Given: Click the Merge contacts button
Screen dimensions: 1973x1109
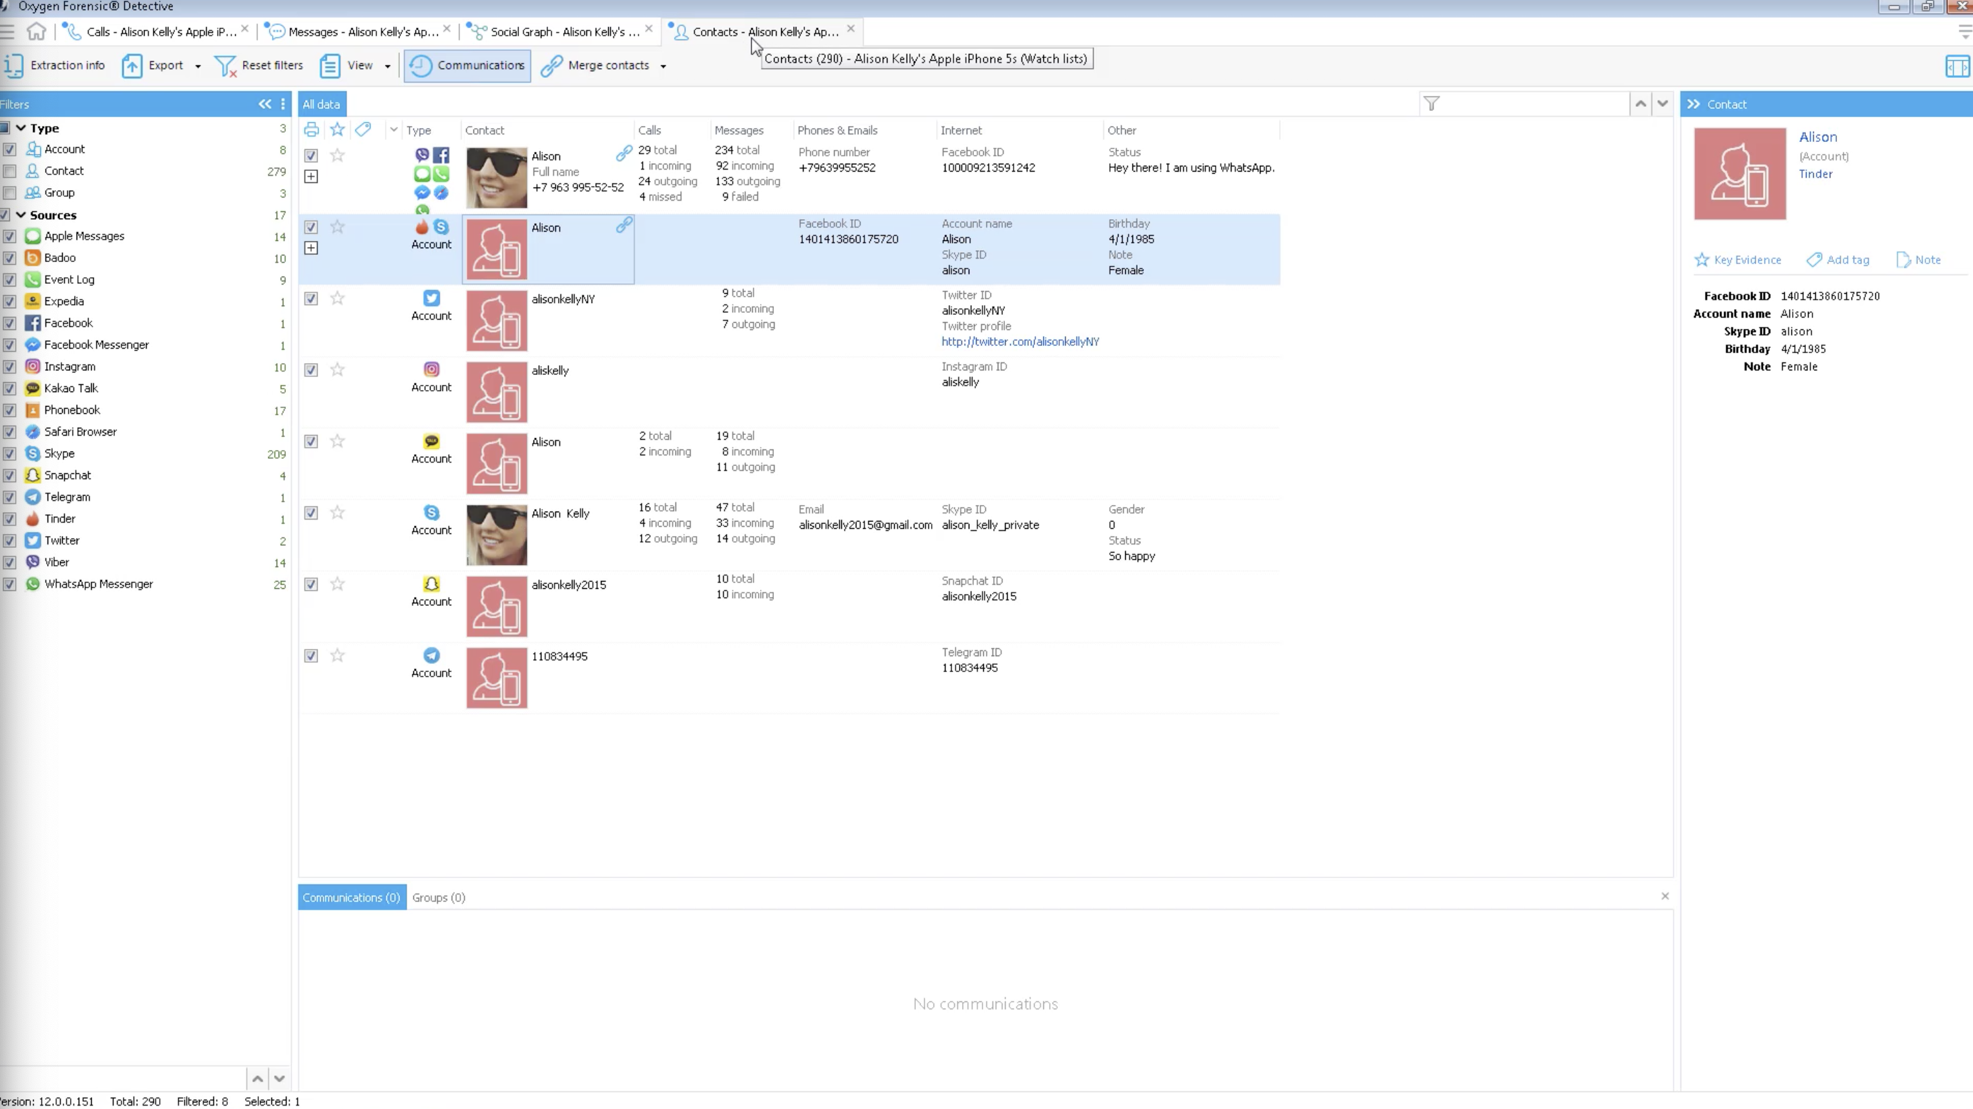Looking at the screenshot, I should point(596,65).
